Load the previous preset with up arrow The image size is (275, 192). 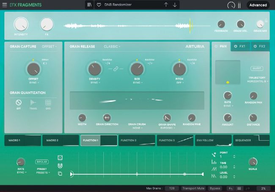(x=166, y=5)
